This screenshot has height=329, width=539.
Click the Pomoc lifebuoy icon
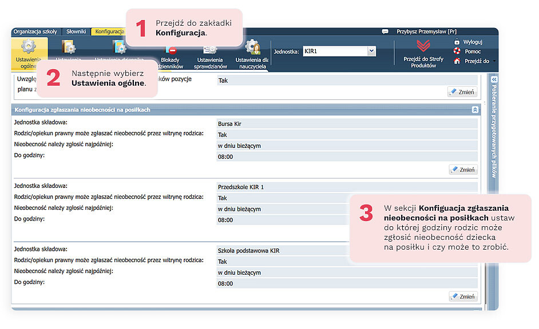click(x=457, y=51)
